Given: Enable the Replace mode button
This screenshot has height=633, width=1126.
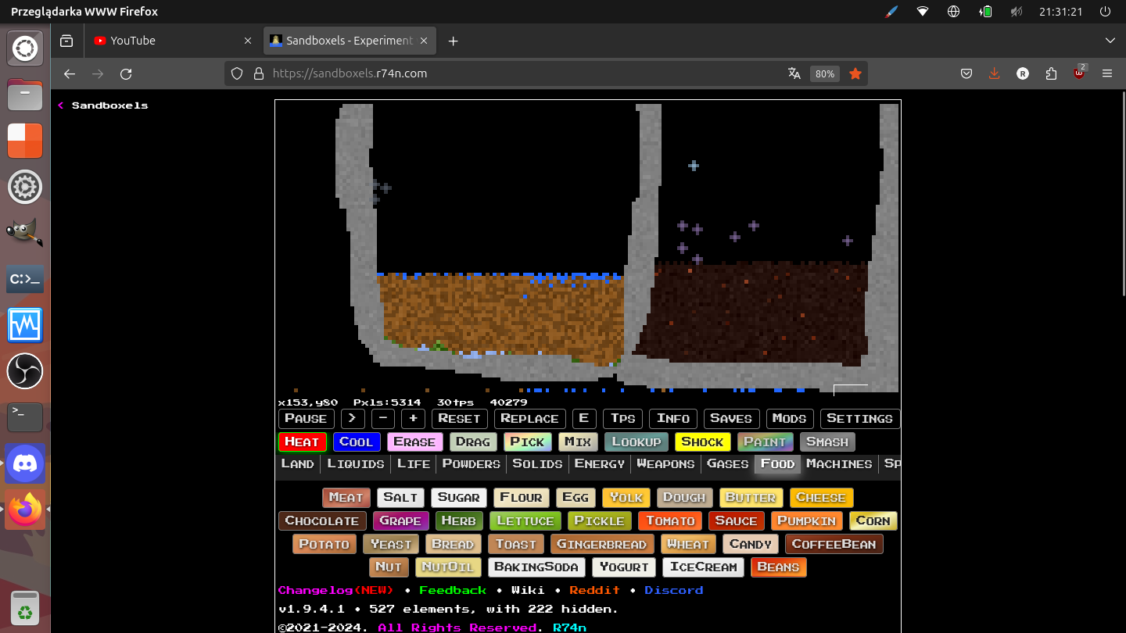Looking at the screenshot, I should [x=529, y=419].
